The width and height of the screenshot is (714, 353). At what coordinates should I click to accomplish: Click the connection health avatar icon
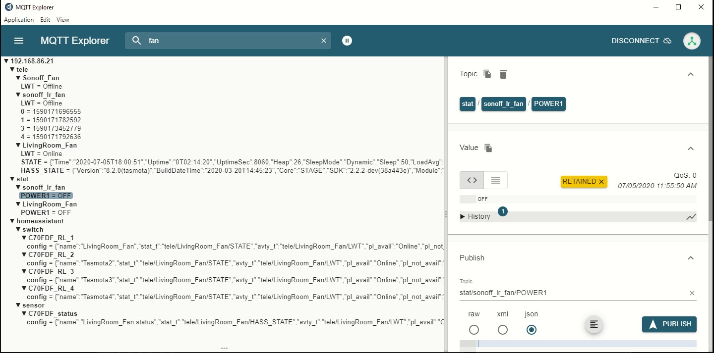click(692, 41)
